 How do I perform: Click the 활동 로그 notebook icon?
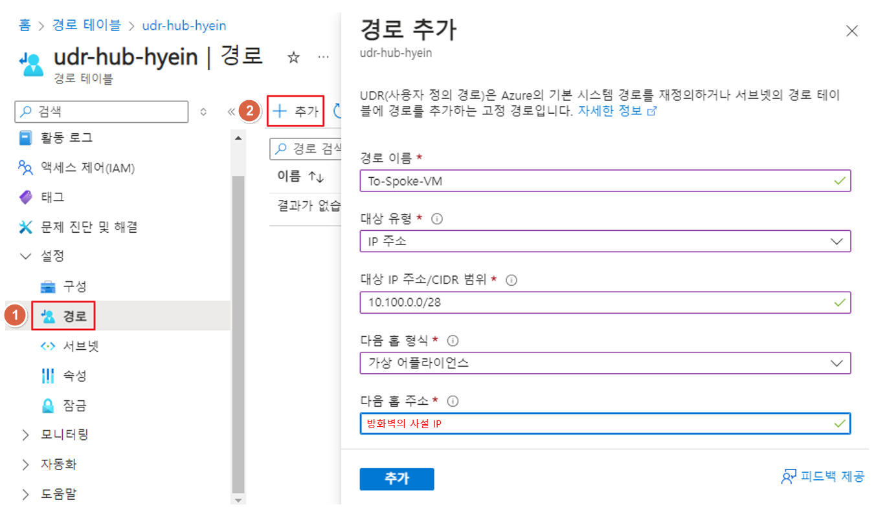coord(26,138)
